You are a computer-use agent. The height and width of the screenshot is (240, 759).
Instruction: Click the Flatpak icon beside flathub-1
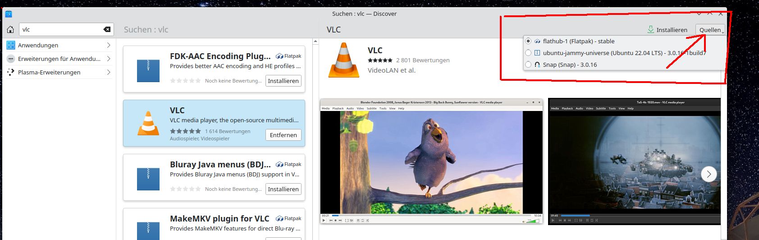[x=537, y=41]
